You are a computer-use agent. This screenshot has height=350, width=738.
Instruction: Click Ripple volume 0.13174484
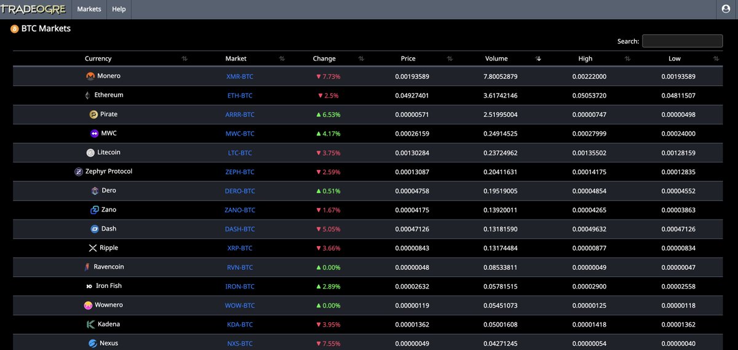501,249
